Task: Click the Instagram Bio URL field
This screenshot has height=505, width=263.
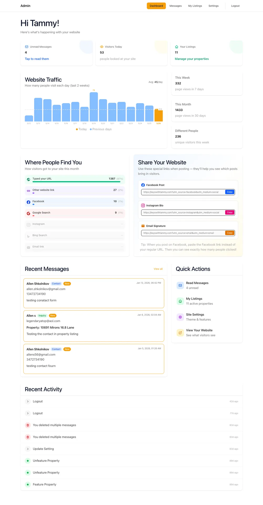Action: [183, 213]
